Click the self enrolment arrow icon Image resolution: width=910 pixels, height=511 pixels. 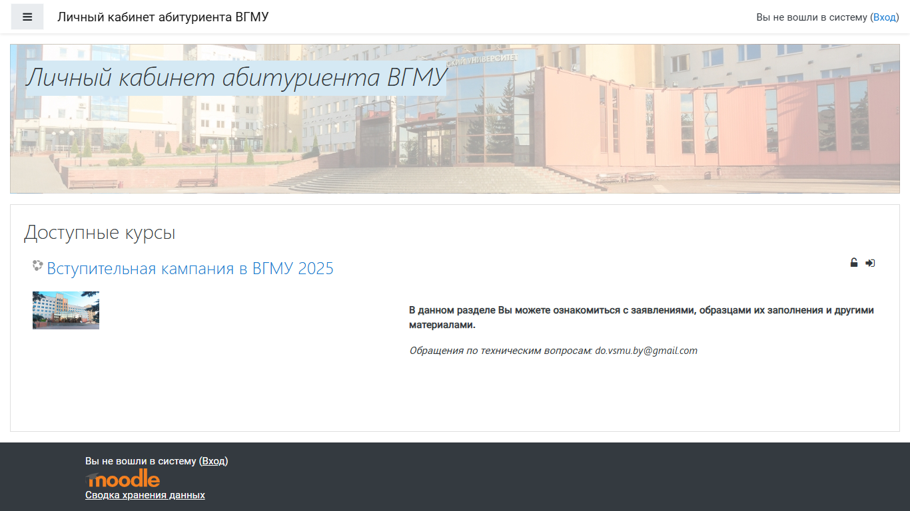pyautogui.click(x=870, y=263)
